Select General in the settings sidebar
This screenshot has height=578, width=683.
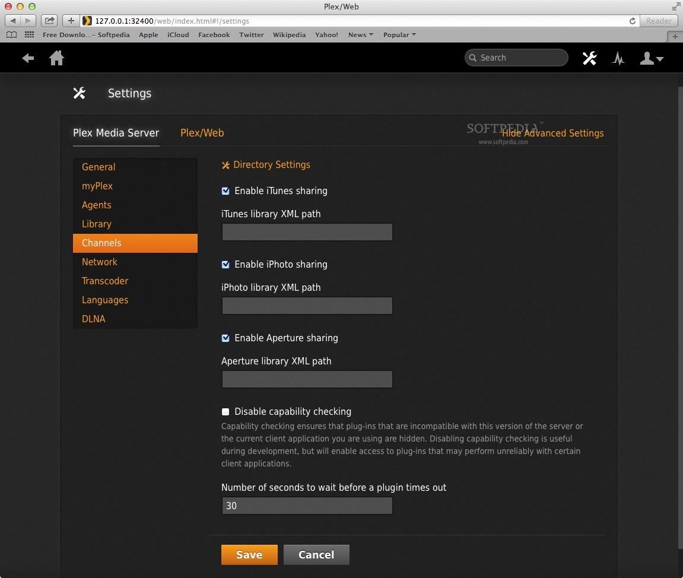pos(135,167)
